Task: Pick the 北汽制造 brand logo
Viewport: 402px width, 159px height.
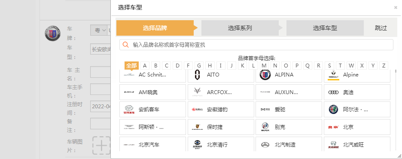Action: [x=265, y=145]
